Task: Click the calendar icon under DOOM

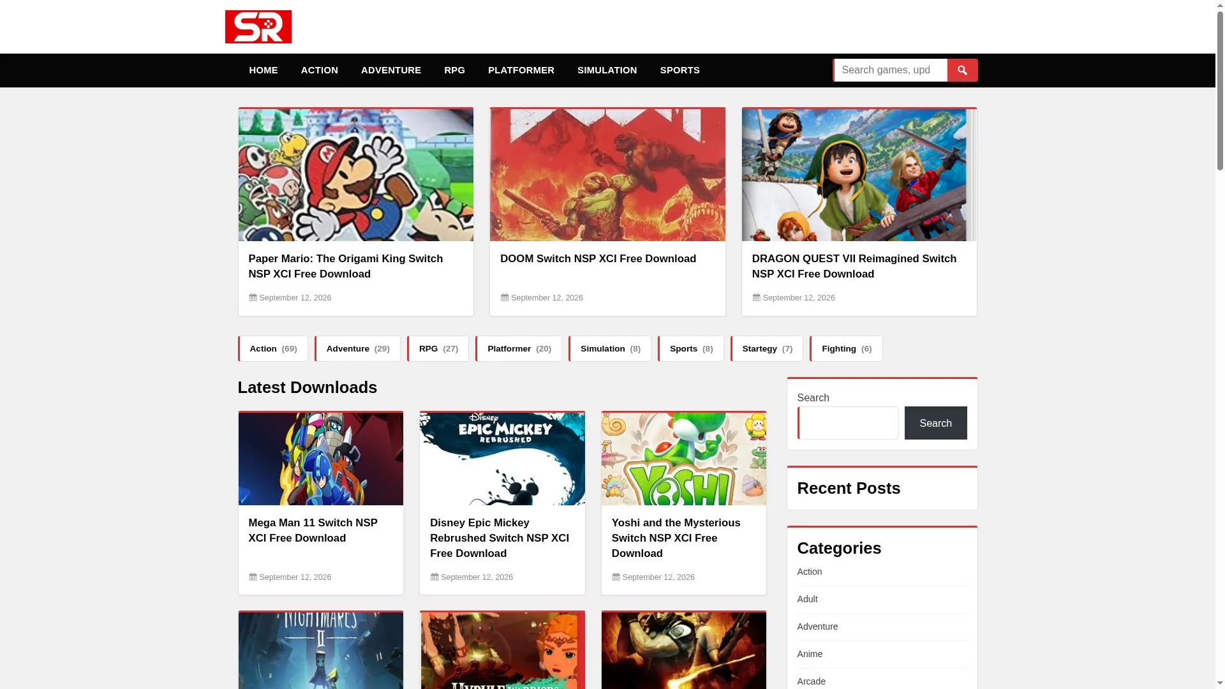Action: coord(505,298)
